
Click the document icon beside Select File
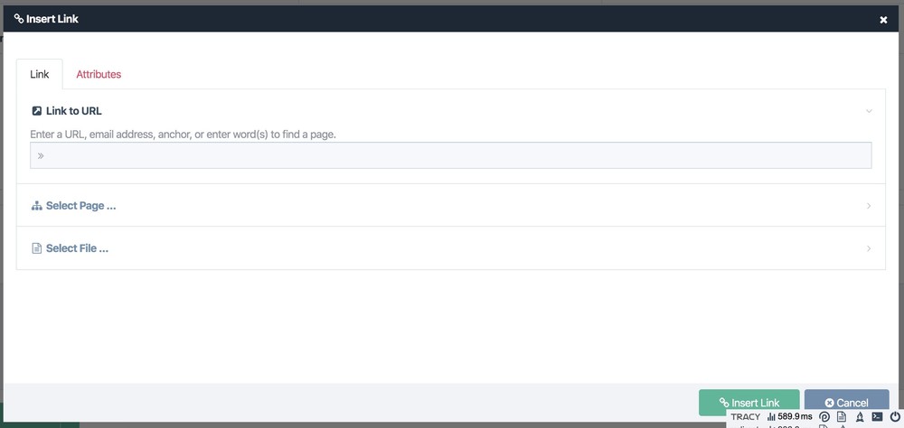click(37, 248)
